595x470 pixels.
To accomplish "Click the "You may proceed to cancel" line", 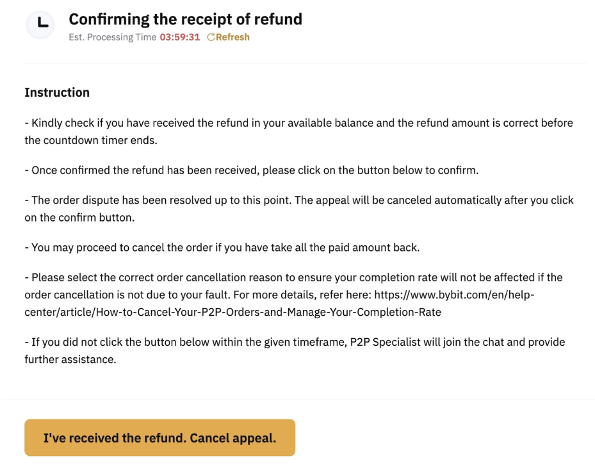I will click(222, 247).
